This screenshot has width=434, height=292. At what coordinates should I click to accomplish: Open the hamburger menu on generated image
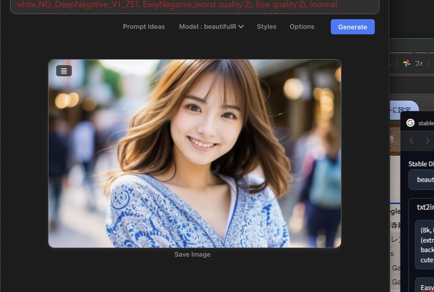coord(64,71)
